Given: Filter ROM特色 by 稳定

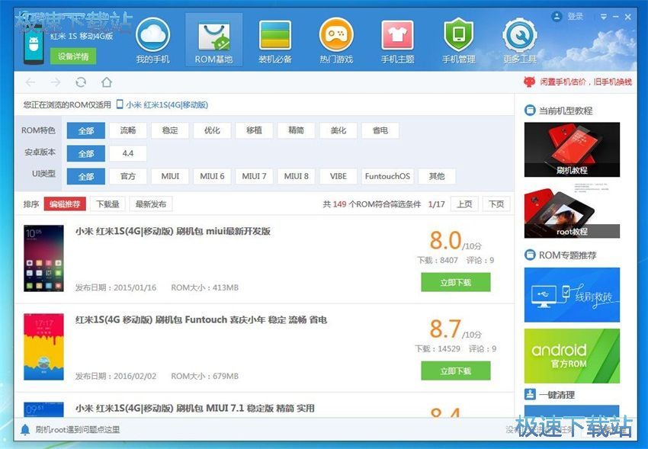Looking at the screenshot, I should (170, 130).
